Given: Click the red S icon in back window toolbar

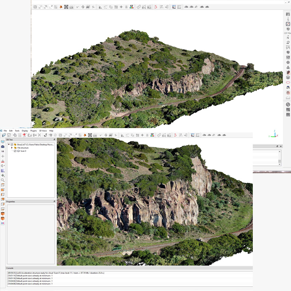Looking at the screenshot, I should [156, 7].
